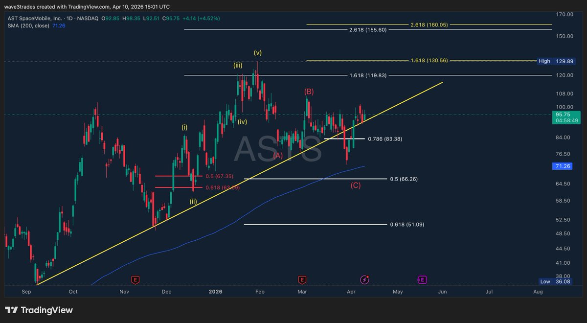
Task: Click the 108.00 price axis label
Action: point(564,93)
